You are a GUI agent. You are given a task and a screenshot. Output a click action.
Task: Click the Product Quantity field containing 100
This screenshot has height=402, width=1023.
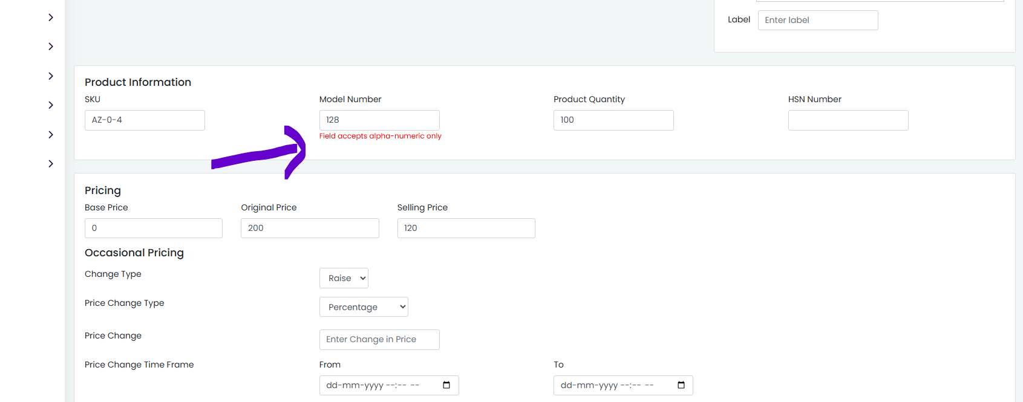[613, 120]
